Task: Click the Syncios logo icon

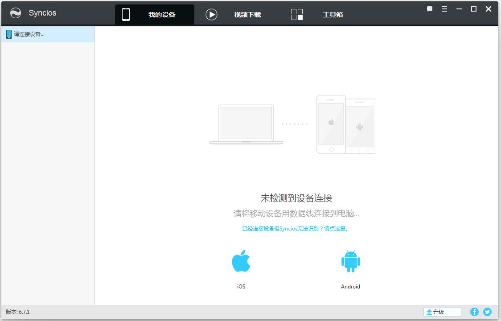Action: [x=16, y=13]
